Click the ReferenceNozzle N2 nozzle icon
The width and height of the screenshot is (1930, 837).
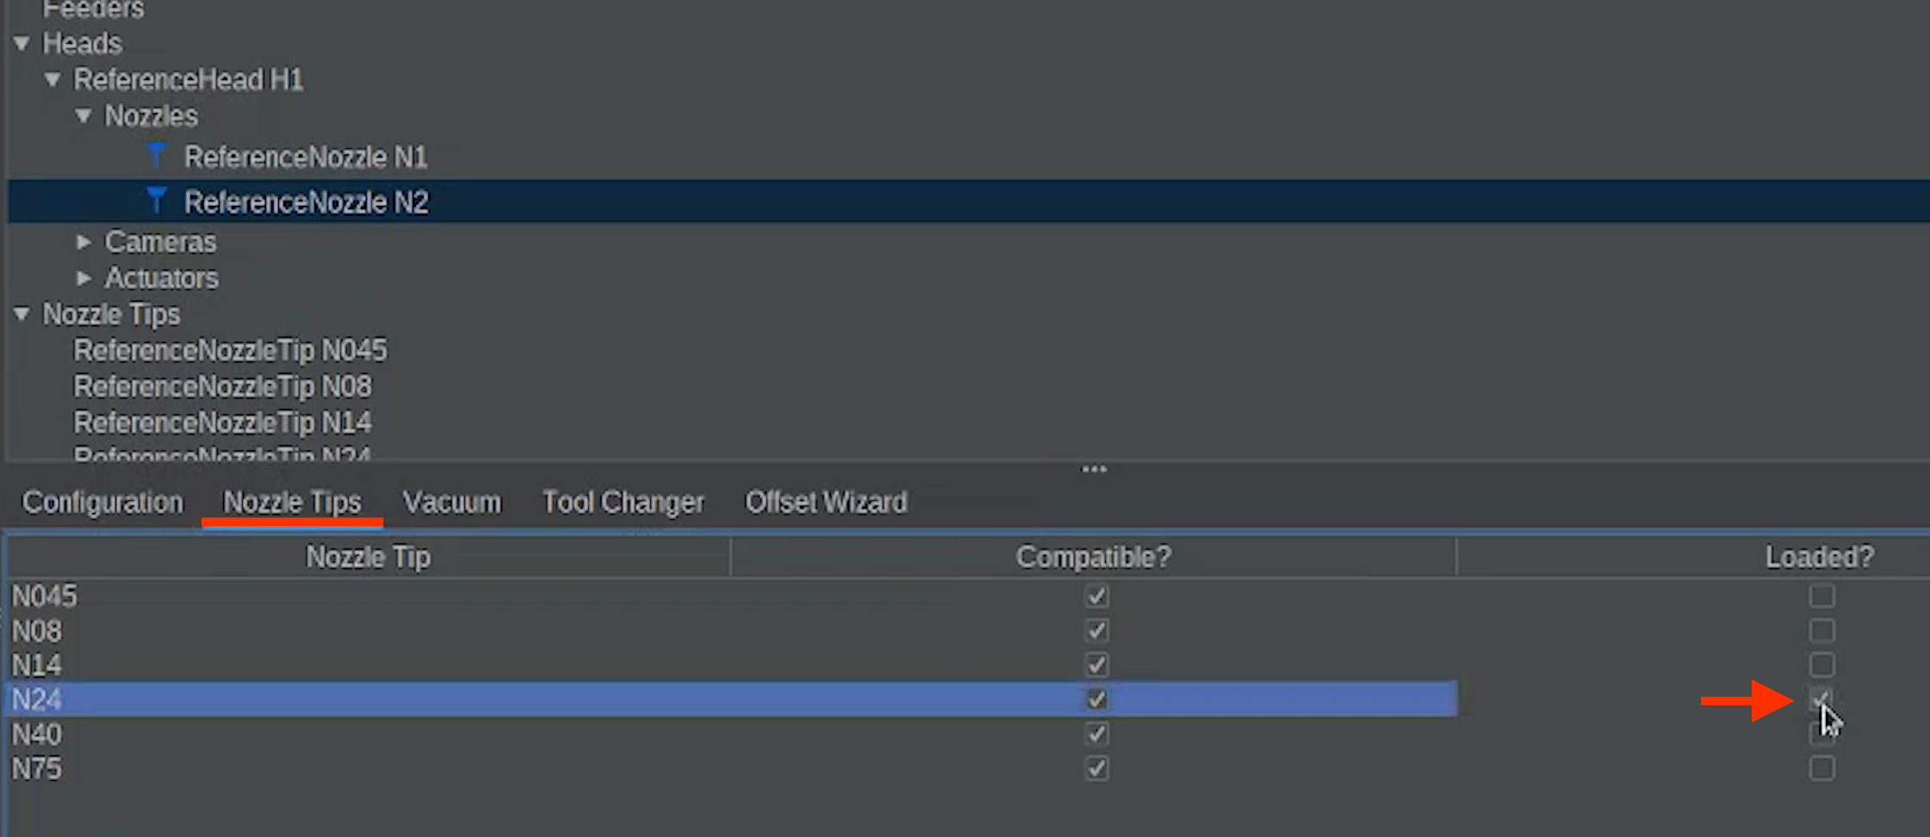(156, 201)
